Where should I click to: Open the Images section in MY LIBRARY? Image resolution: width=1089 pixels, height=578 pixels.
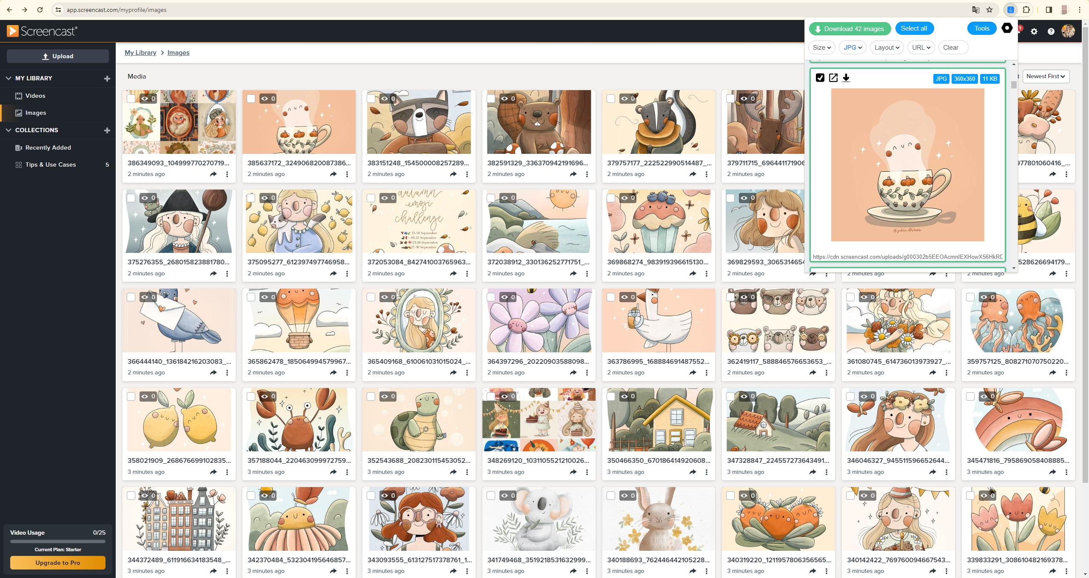point(35,112)
